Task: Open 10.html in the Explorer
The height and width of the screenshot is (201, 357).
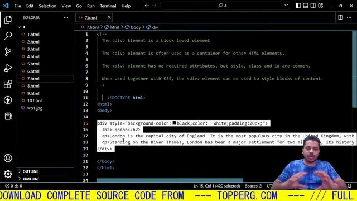Action: pos(45,100)
